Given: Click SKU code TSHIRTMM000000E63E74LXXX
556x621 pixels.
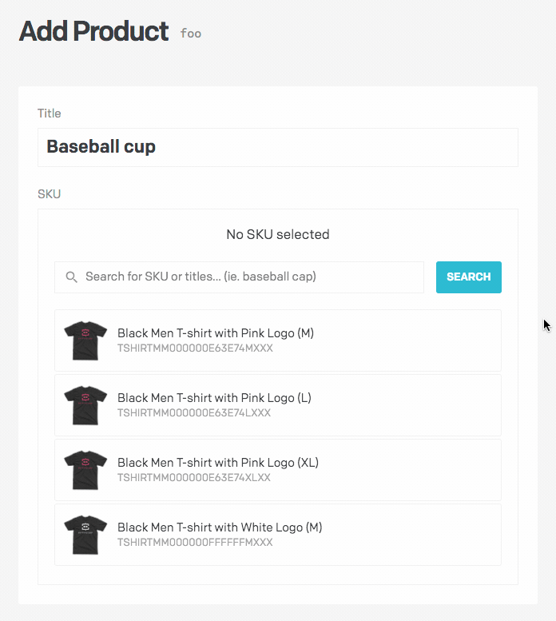Looking at the screenshot, I should 194,412.
